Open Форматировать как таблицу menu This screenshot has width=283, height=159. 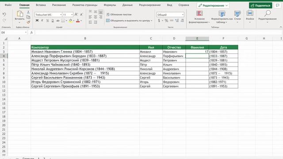click(222, 17)
